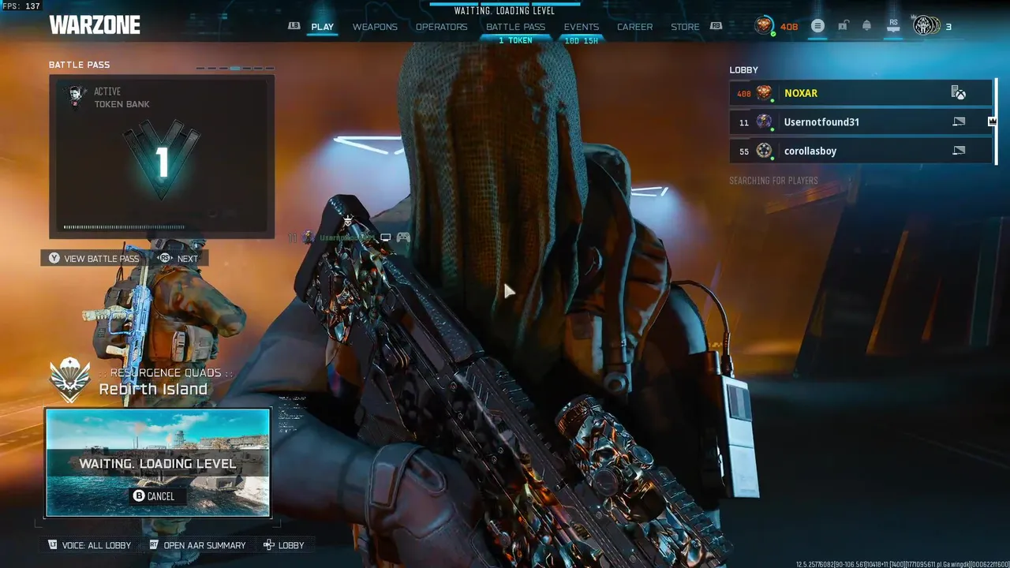
Task: Click the 408 level number in top bar
Action: tap(789, 27)
